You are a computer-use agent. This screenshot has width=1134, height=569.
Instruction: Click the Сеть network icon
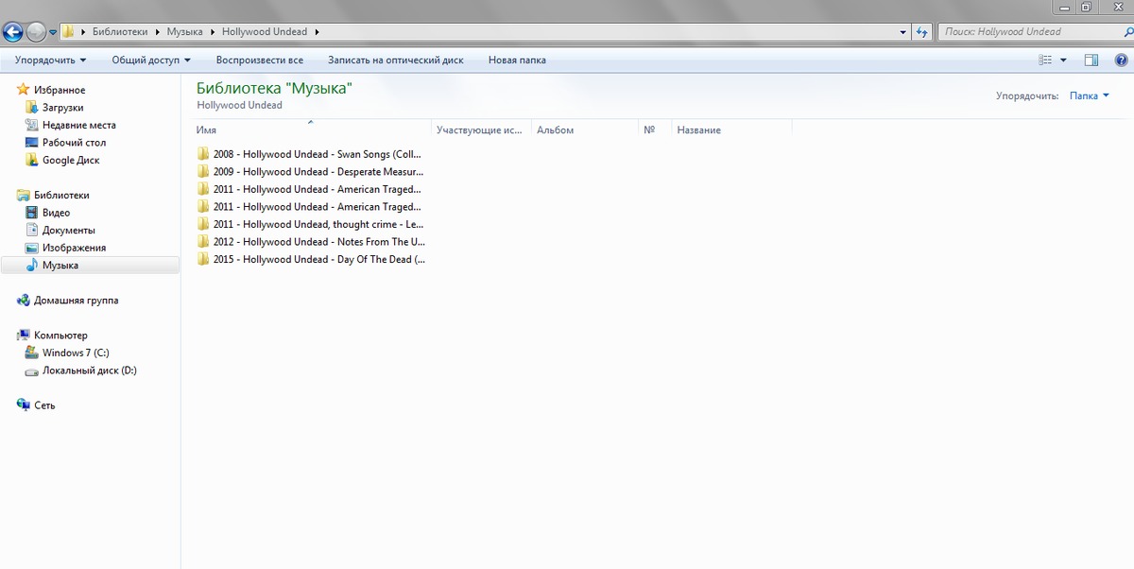click(24, 405)
